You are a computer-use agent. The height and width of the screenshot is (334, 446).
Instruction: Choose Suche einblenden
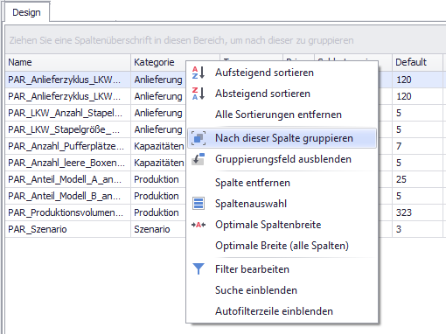[x=282, y=290]
